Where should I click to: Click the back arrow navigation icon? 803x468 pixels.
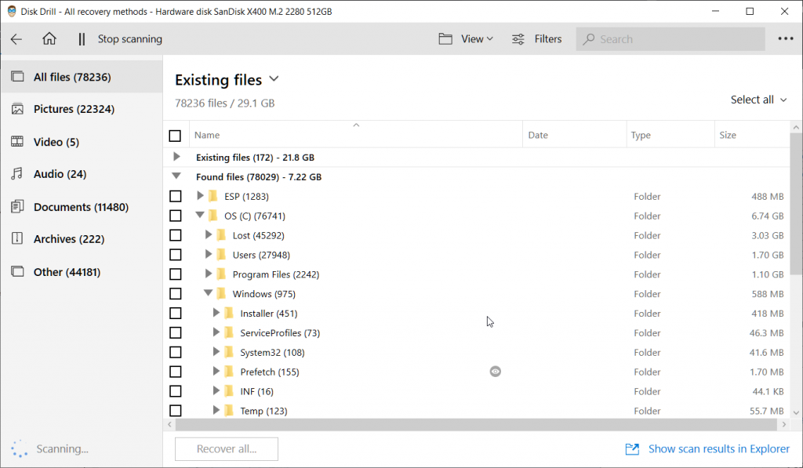[17, 38]
